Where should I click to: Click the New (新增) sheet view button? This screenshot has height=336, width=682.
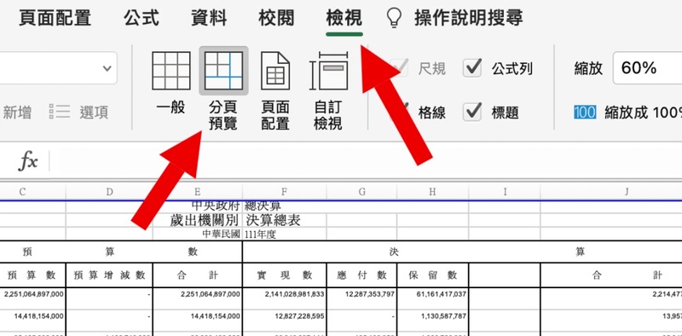17,113
